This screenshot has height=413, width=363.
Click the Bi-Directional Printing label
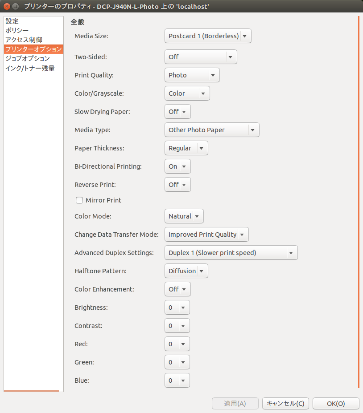pos(108,166)
